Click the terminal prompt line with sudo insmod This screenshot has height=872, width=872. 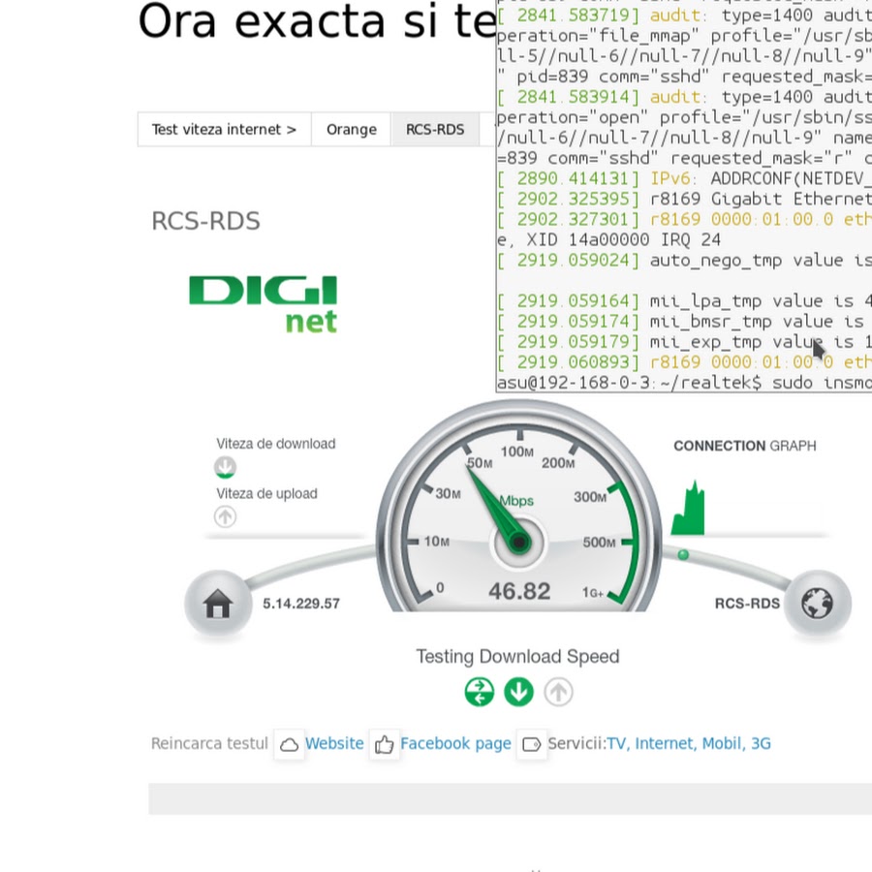[684, 383]
